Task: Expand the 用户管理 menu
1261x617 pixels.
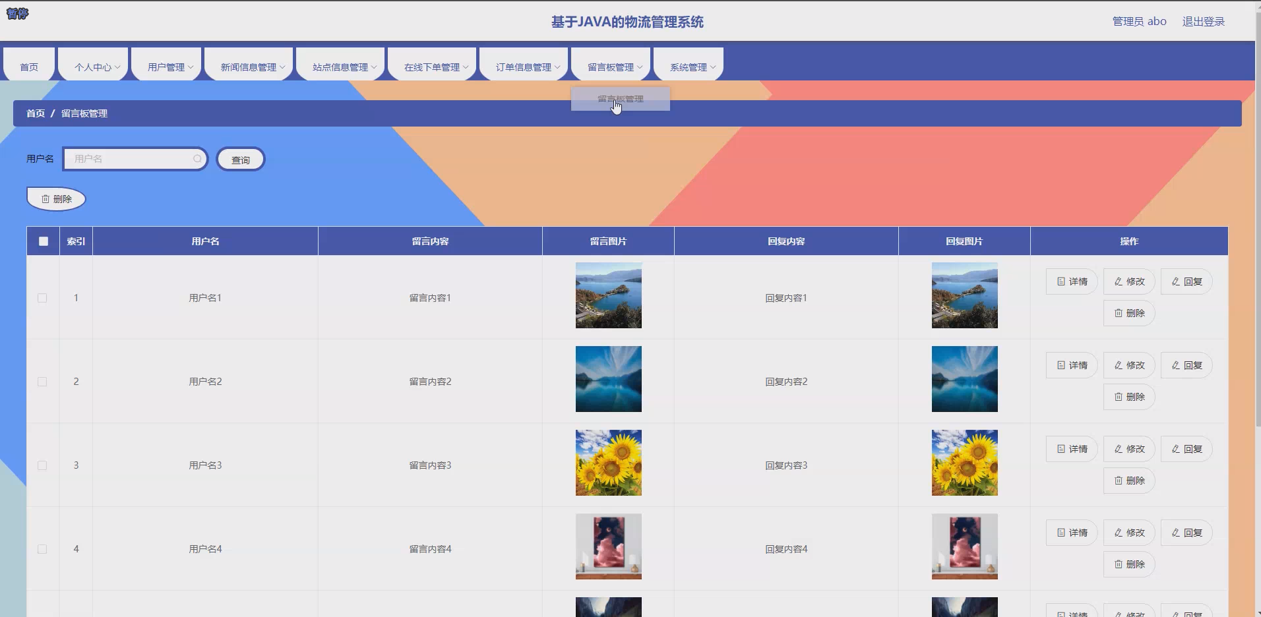Action: 166,65
